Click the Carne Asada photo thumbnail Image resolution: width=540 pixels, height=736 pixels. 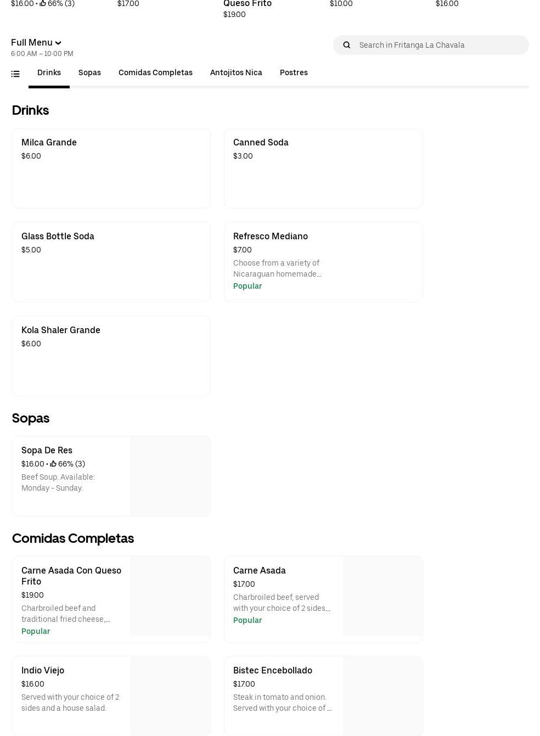click(383, 596)
